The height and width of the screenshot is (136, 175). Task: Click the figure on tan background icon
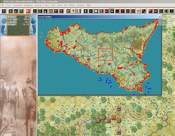[x=138, y=11]
